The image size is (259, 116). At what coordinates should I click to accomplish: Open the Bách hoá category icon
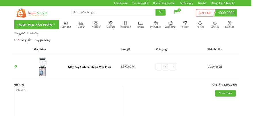pyautogui.click(x=230, y=23)
